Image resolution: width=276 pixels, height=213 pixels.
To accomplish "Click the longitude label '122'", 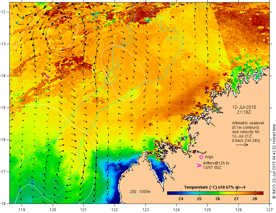I will 114,210.
